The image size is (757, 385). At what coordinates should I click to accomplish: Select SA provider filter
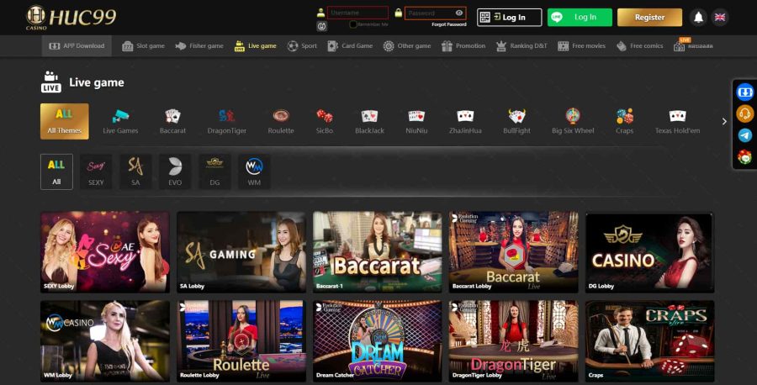pos(135,171)
